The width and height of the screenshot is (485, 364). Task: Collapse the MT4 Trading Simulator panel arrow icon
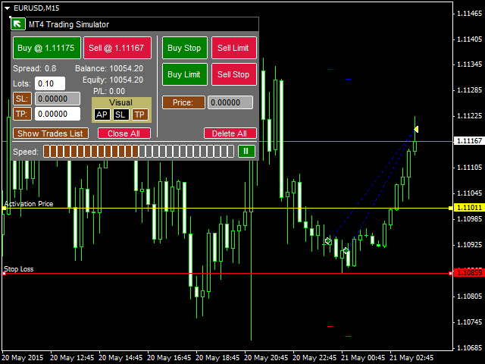[17, 24]
